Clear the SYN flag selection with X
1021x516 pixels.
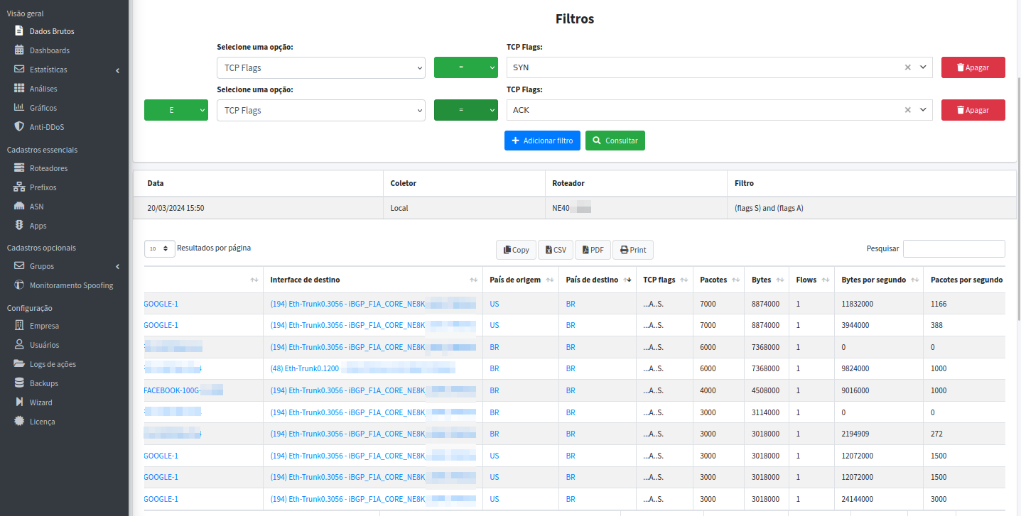point(907,67)
